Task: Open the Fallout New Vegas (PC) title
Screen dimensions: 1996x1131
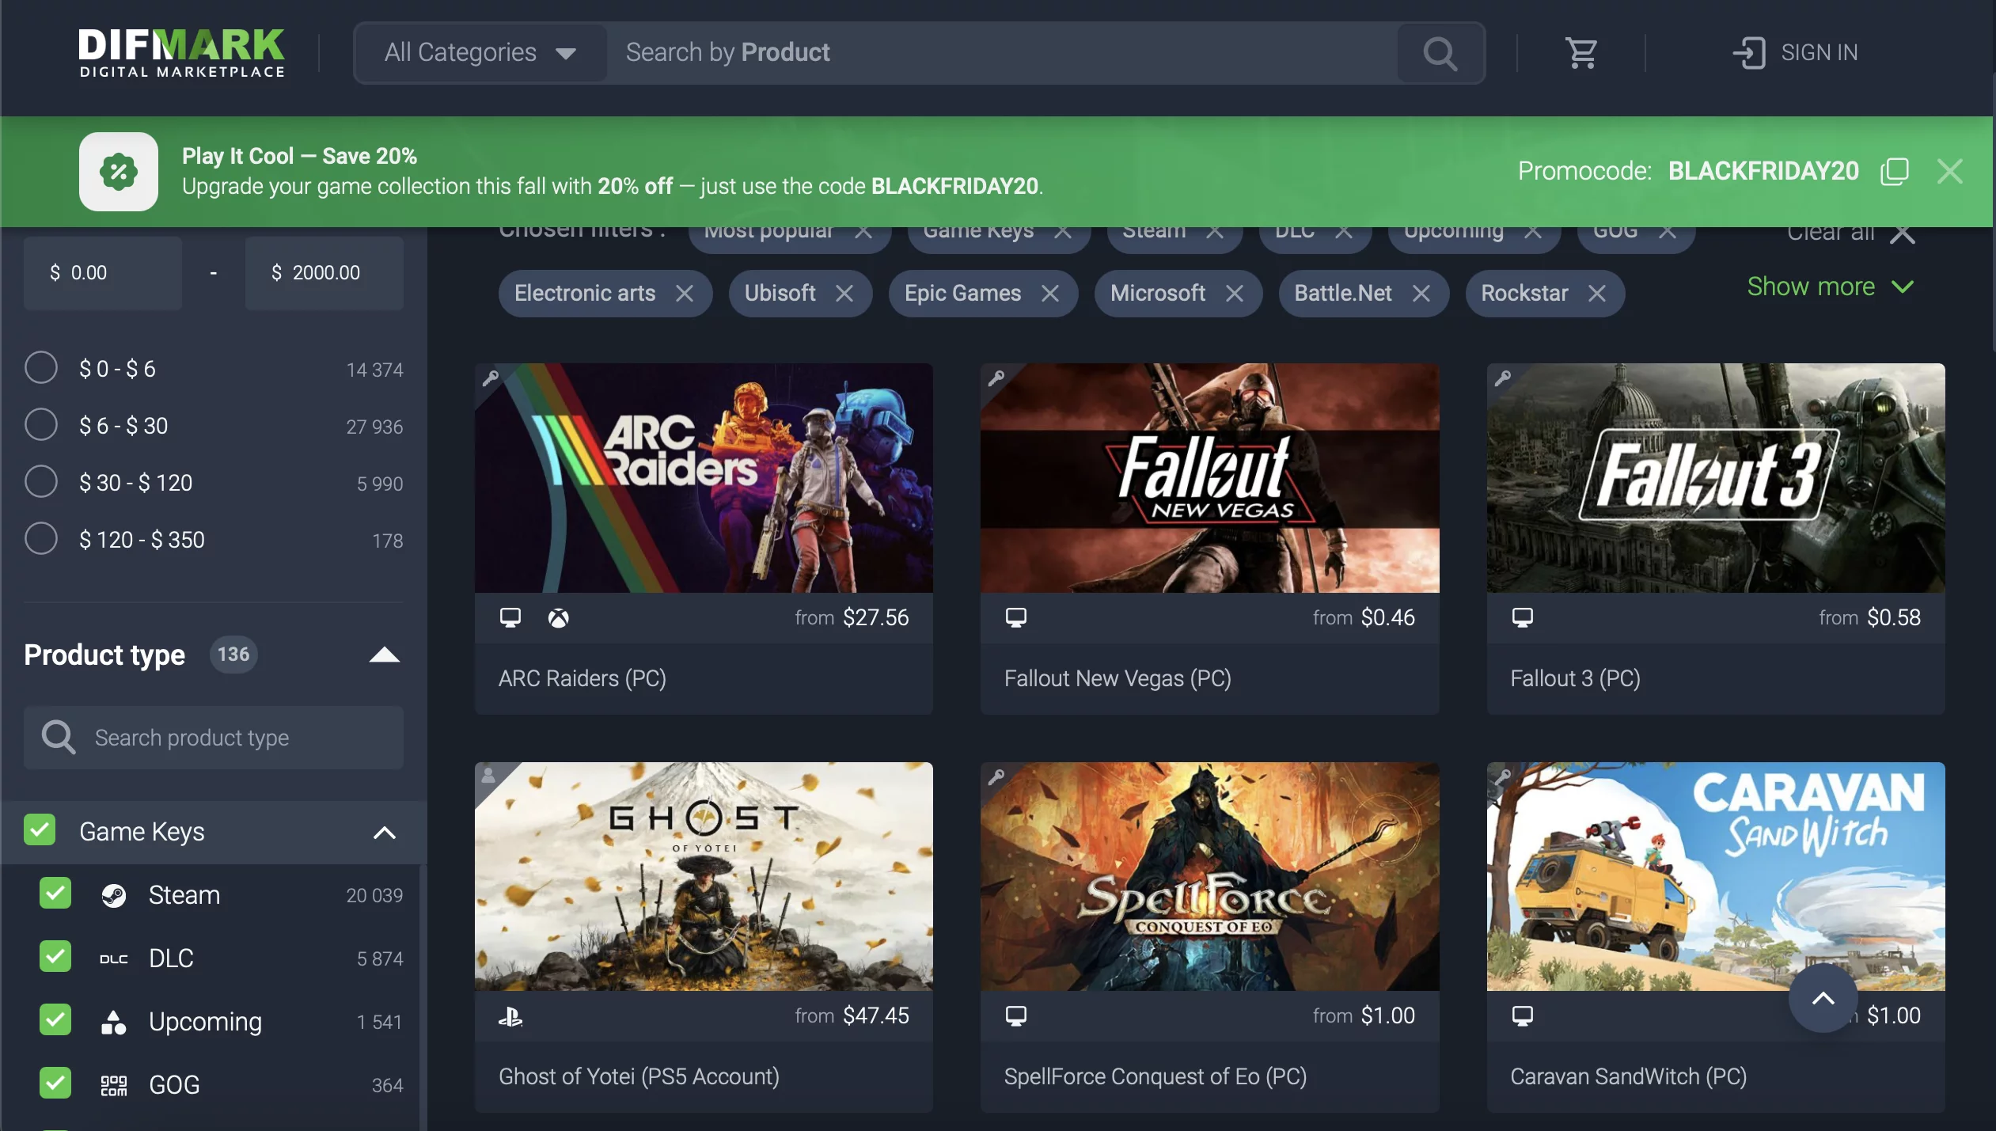Action: point(1117,678)
